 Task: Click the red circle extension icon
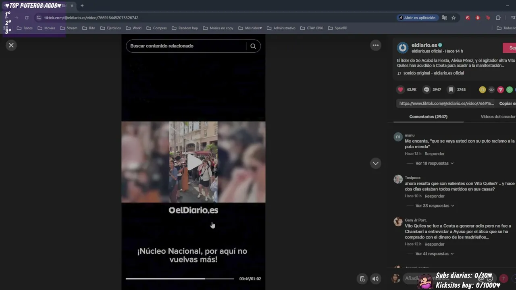pyautogui.click(x=468, y=18)
